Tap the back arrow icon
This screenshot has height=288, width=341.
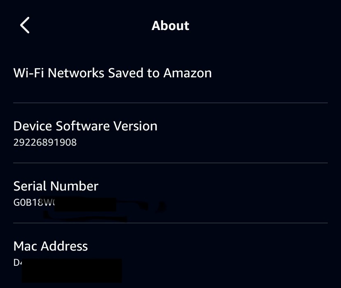point(25,26)
